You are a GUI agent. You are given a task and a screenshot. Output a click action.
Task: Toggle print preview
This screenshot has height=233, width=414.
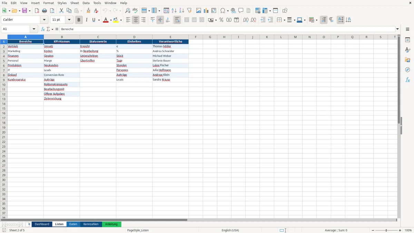coord(52,11)
